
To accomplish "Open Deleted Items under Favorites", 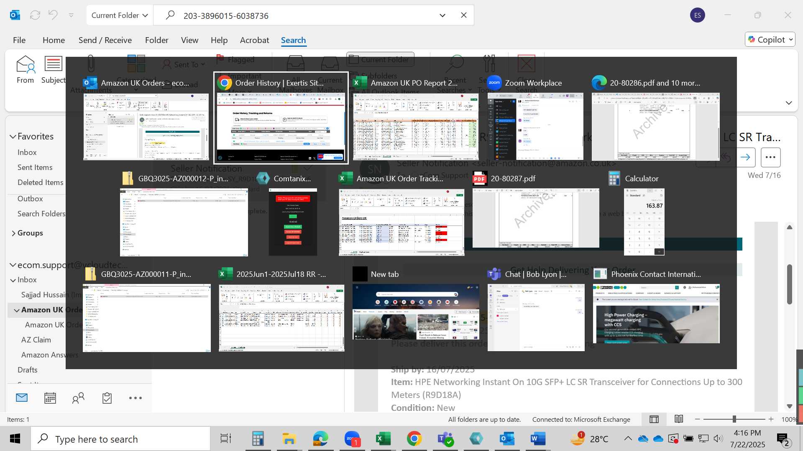I will [x=41, y=182].
